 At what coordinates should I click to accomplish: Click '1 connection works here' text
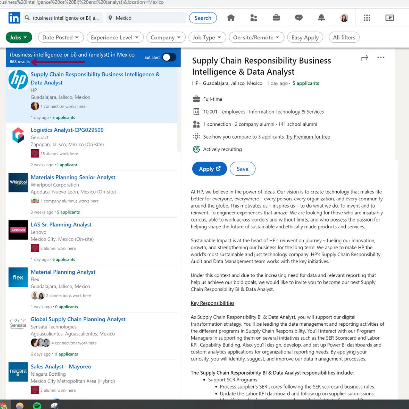click(x=63, y=106)
